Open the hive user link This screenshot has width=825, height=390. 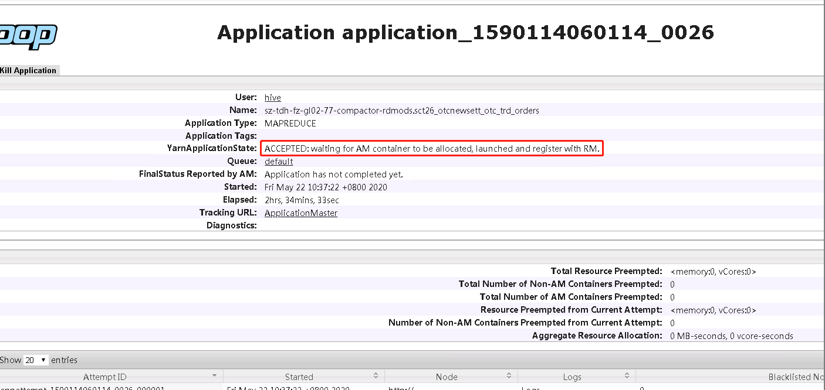click(x=273, y=98)
